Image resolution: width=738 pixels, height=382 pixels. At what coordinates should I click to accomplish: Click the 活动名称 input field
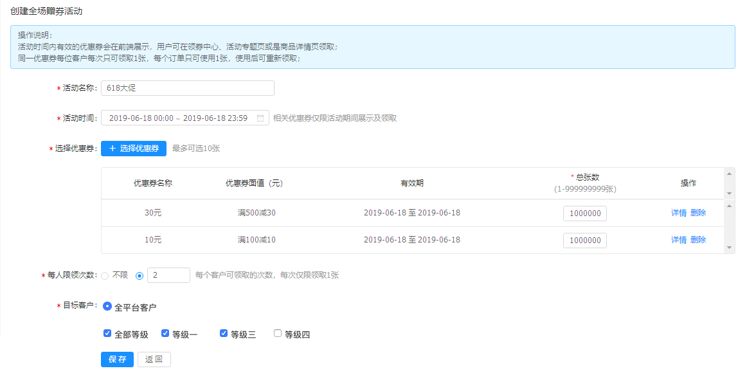tap(188, 88)
